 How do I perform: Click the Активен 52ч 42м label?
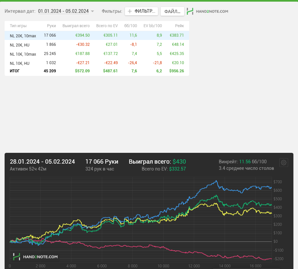pos(28,169)
